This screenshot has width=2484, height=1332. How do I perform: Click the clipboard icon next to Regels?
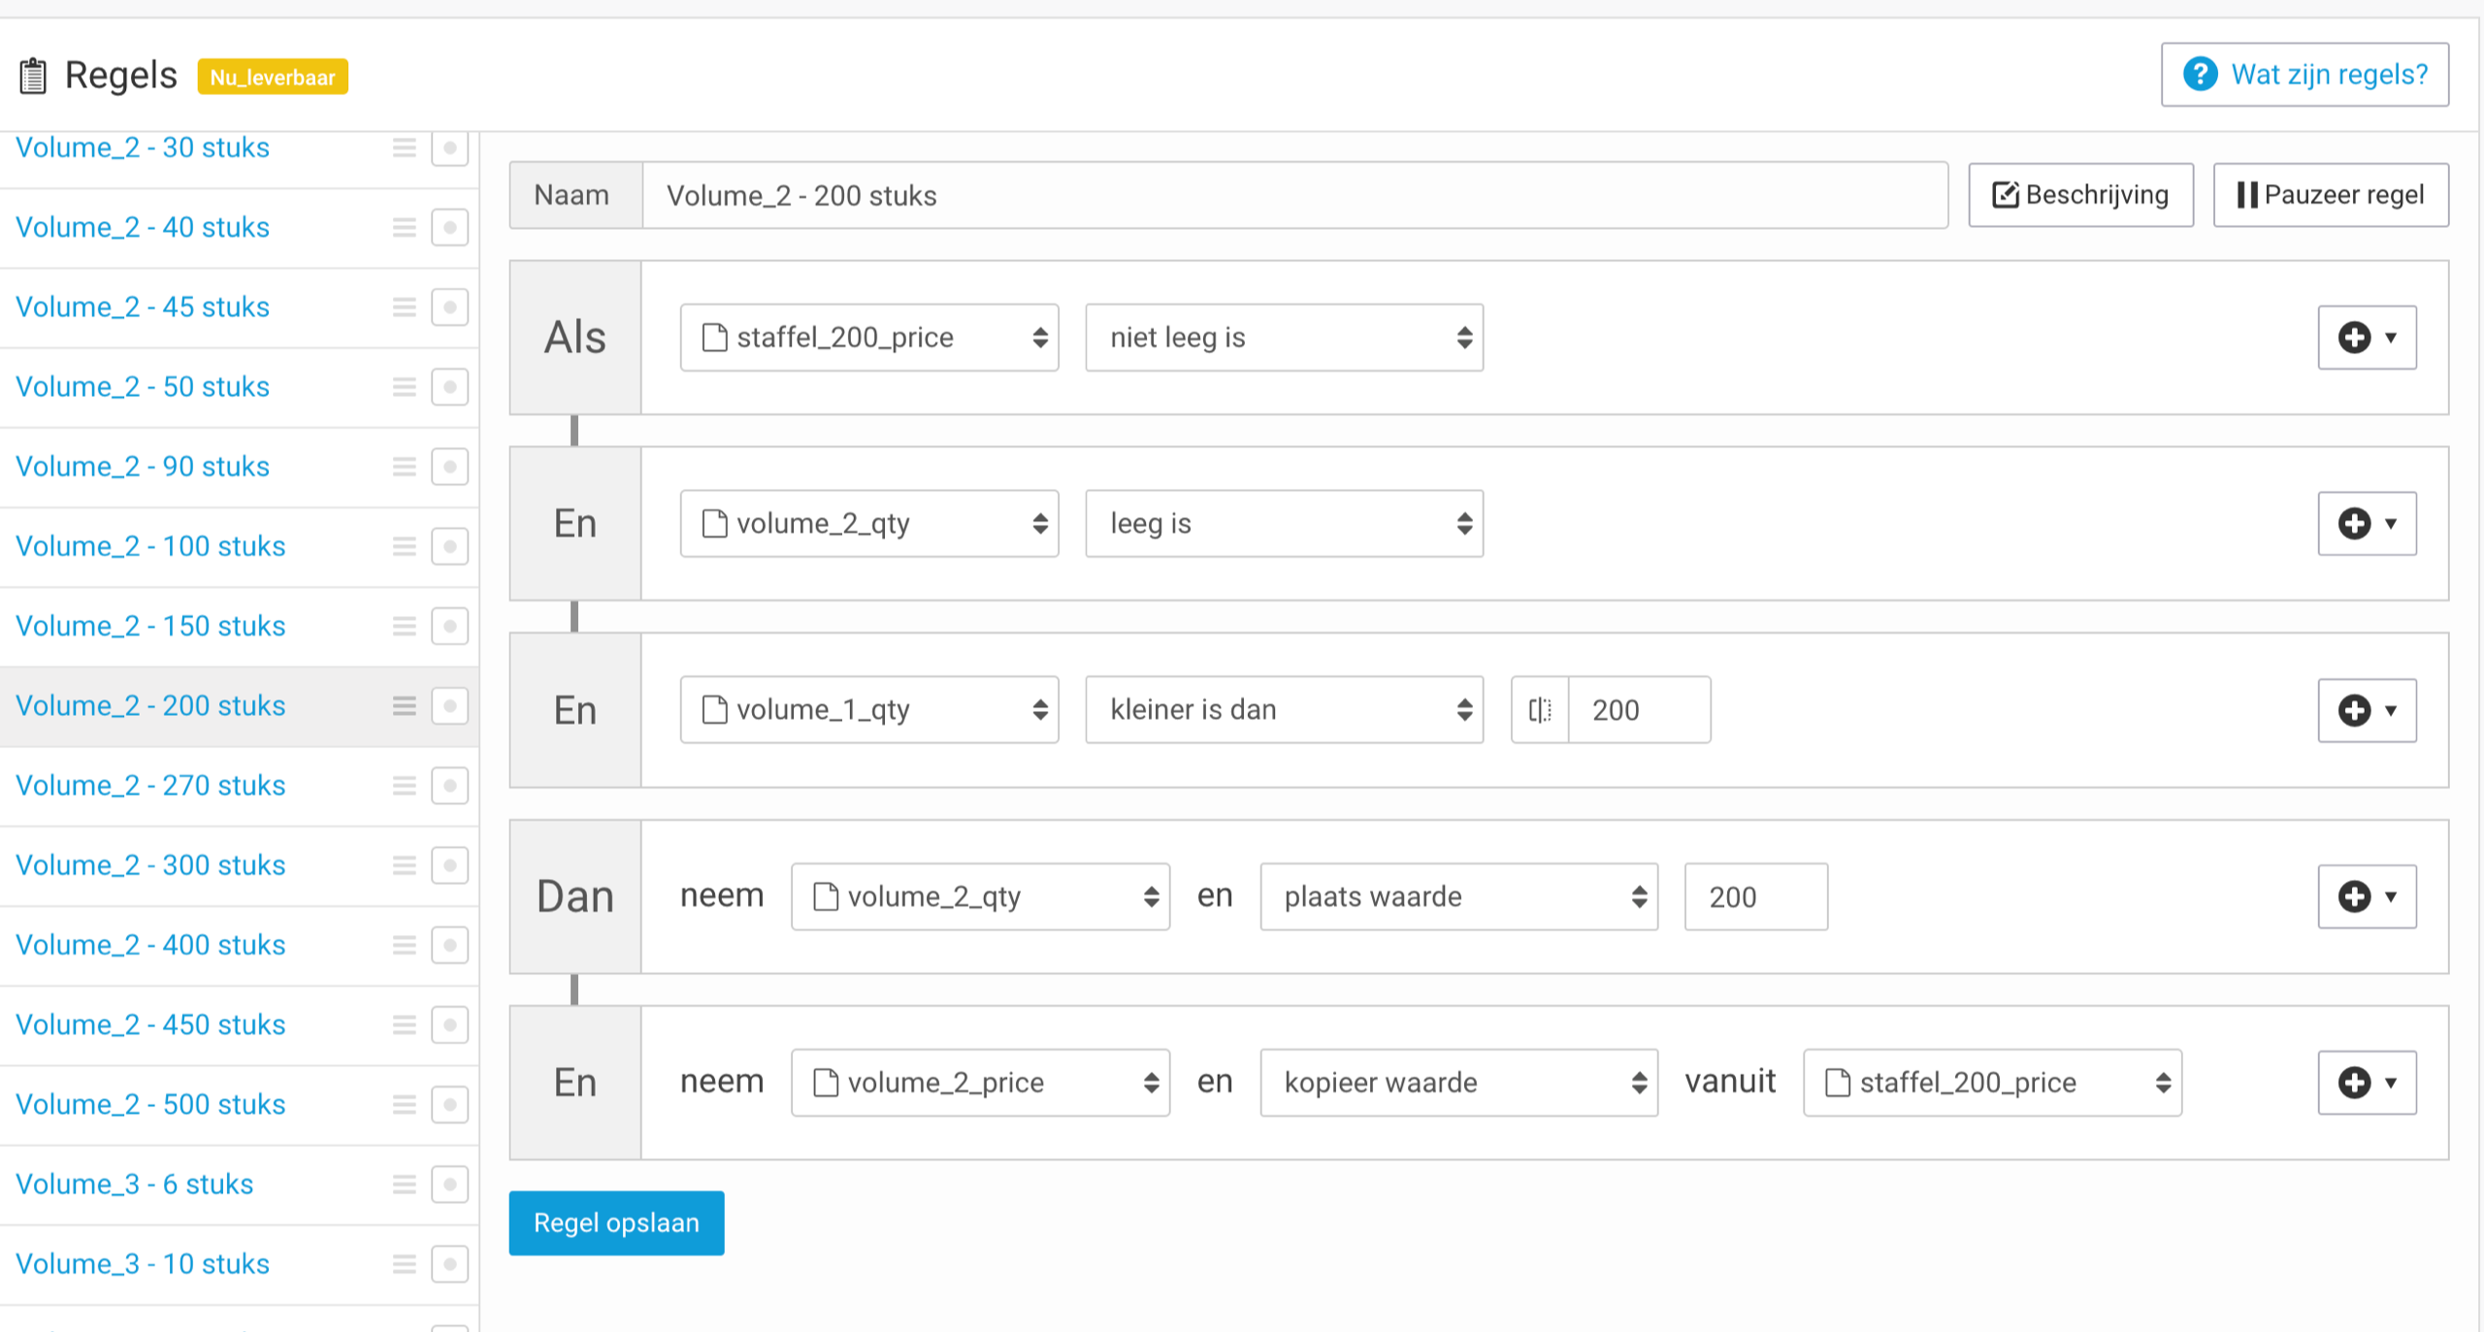[x=33, y=76]
